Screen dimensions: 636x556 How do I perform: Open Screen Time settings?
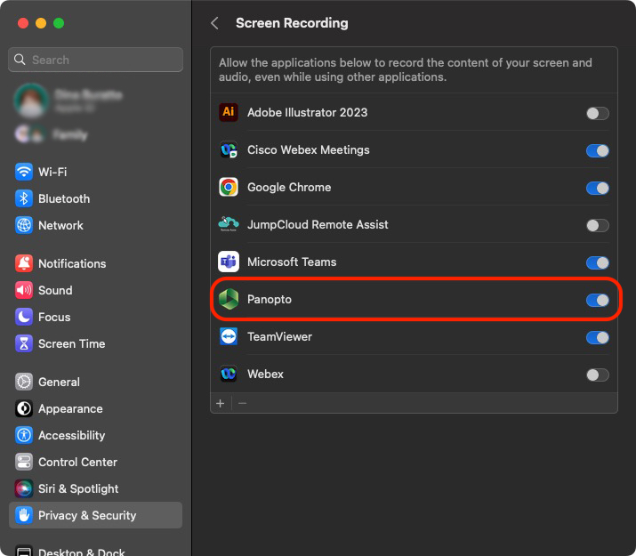pos(95,343)
